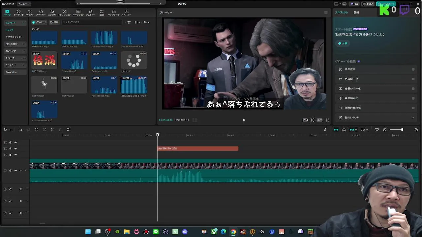Open the メディア (Media) top toolbar tab
This screenshot has height=237, width=422.
click(7, 13)
